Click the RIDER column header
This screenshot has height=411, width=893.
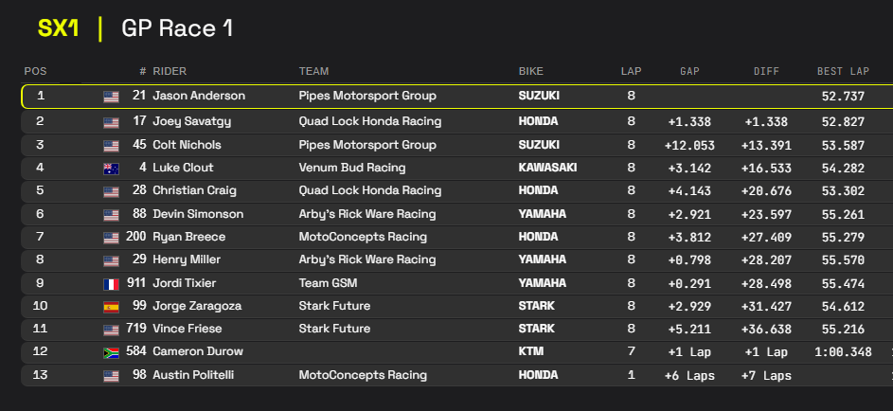tap(170, 71)
